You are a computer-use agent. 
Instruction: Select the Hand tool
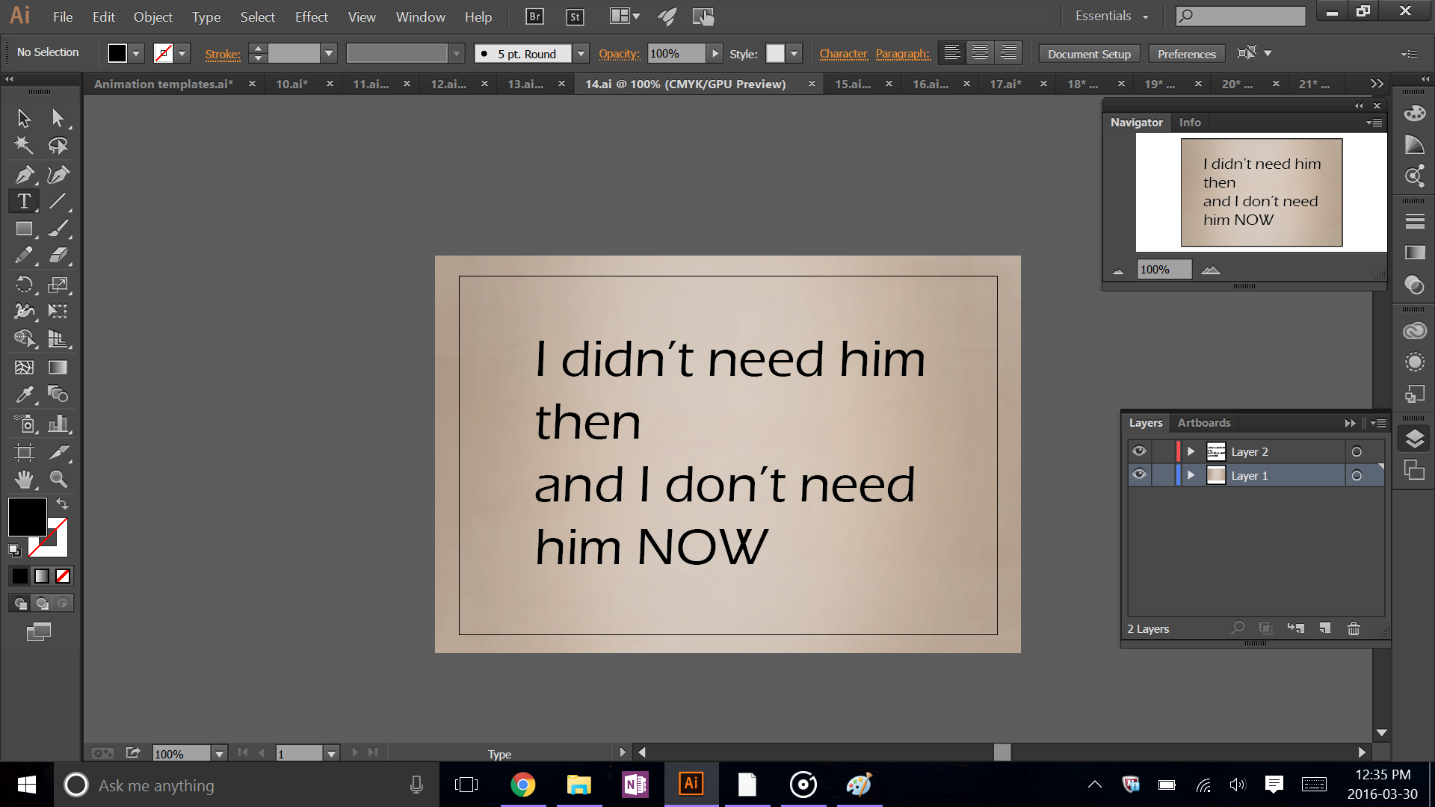coord(24,479)
